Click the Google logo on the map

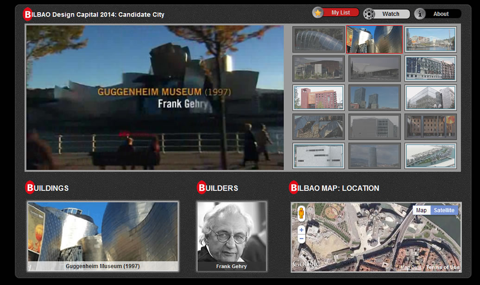pyautogui.click(x=306, y=264)
